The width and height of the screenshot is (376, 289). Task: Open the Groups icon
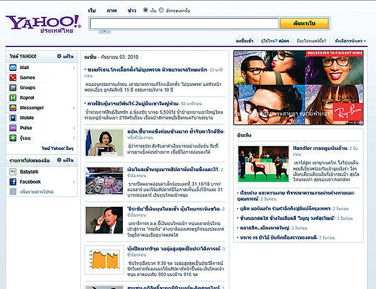[x=13, y=88]
